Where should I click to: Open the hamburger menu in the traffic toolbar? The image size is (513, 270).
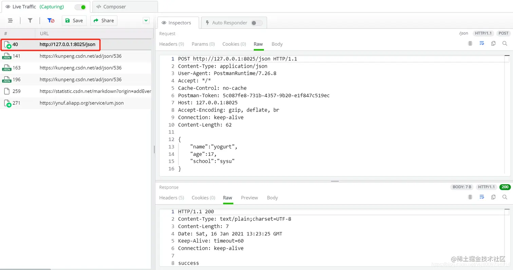coord(11,21)
